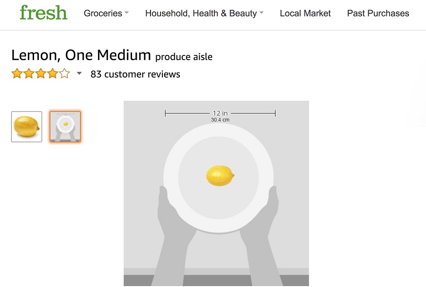Expand the star rating breakdown arrow
Screen dimensions: 426x287
click(x=79, y=73)
